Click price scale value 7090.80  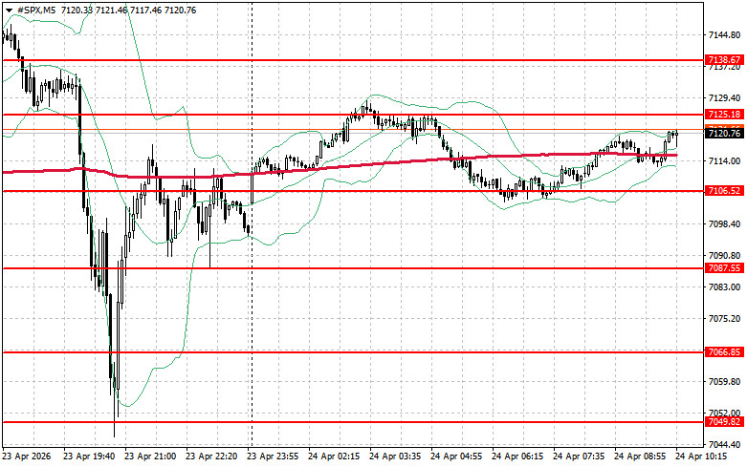click(725, 256)
